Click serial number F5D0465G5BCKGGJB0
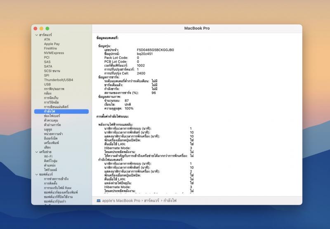The height and width of the screenshot is (229, 330). click(156, 50)
